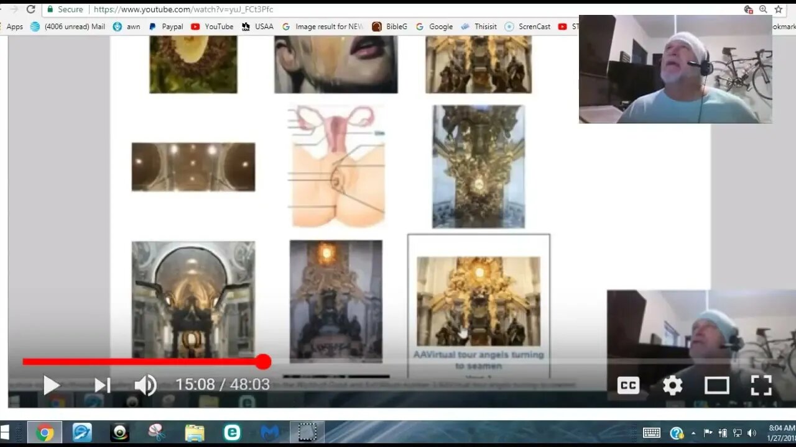This screenshot has width=796, height=447.
Task: Open the system volume tray icon
Action: [x=751, y=433]
